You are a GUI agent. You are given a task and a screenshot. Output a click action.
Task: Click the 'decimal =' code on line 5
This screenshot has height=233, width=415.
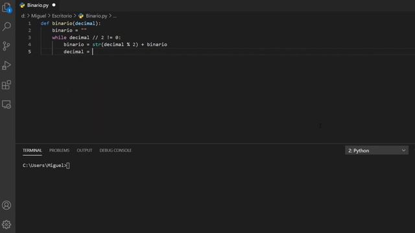pos(77,52)
